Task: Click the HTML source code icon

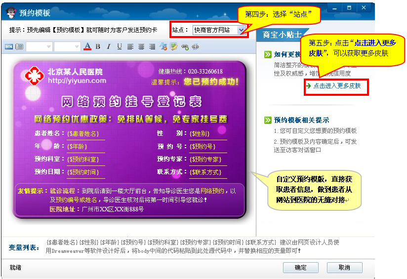Action: 8,47
